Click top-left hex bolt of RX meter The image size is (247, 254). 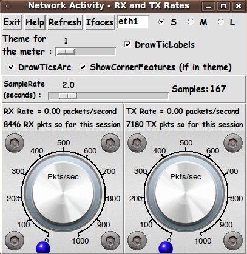coord(15,143)
